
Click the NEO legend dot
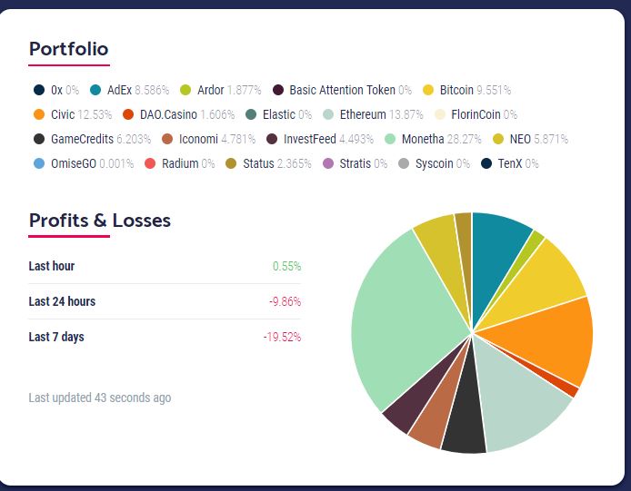tap(498, 139)
